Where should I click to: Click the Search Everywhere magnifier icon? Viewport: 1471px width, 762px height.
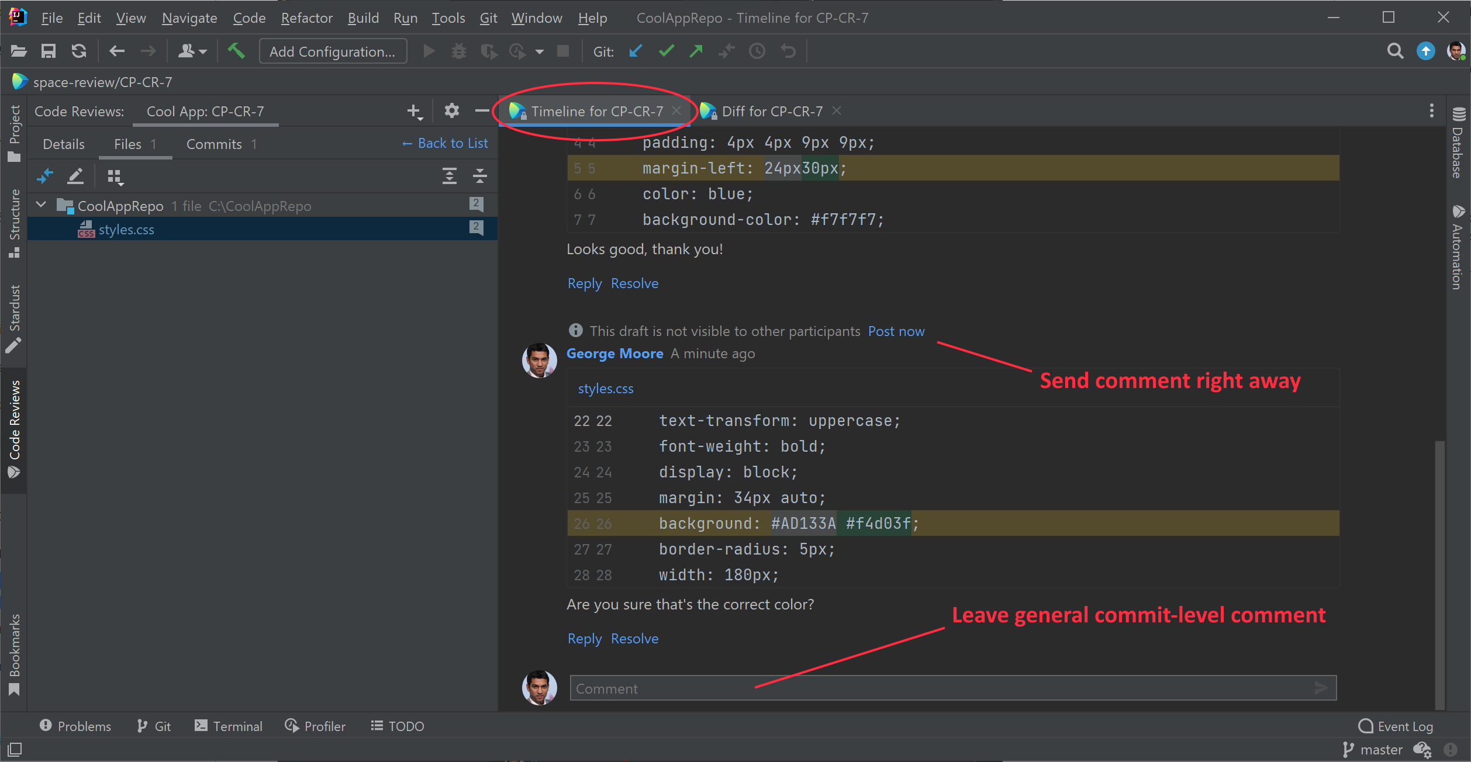click(x=1395, y=51)
